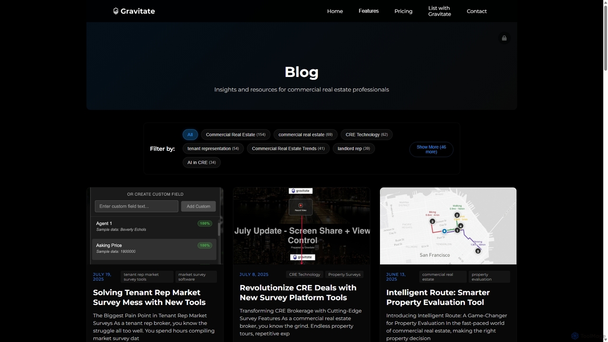Click the Filter by: label
The height and width of the screenshot is (342, 608).
point(162,149)
